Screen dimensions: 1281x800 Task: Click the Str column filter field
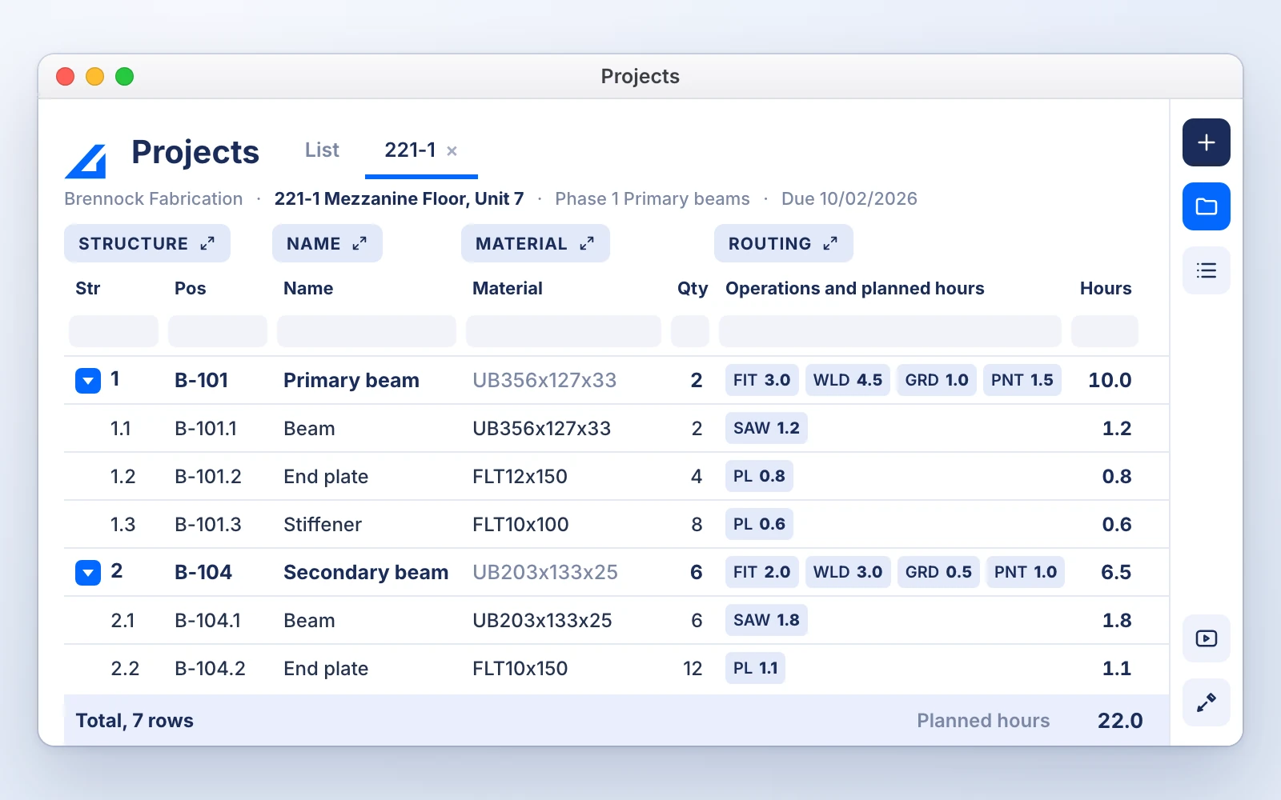pyautogui.click(x=114, y=331)
